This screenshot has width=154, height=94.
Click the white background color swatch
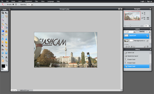click(6, 68)
